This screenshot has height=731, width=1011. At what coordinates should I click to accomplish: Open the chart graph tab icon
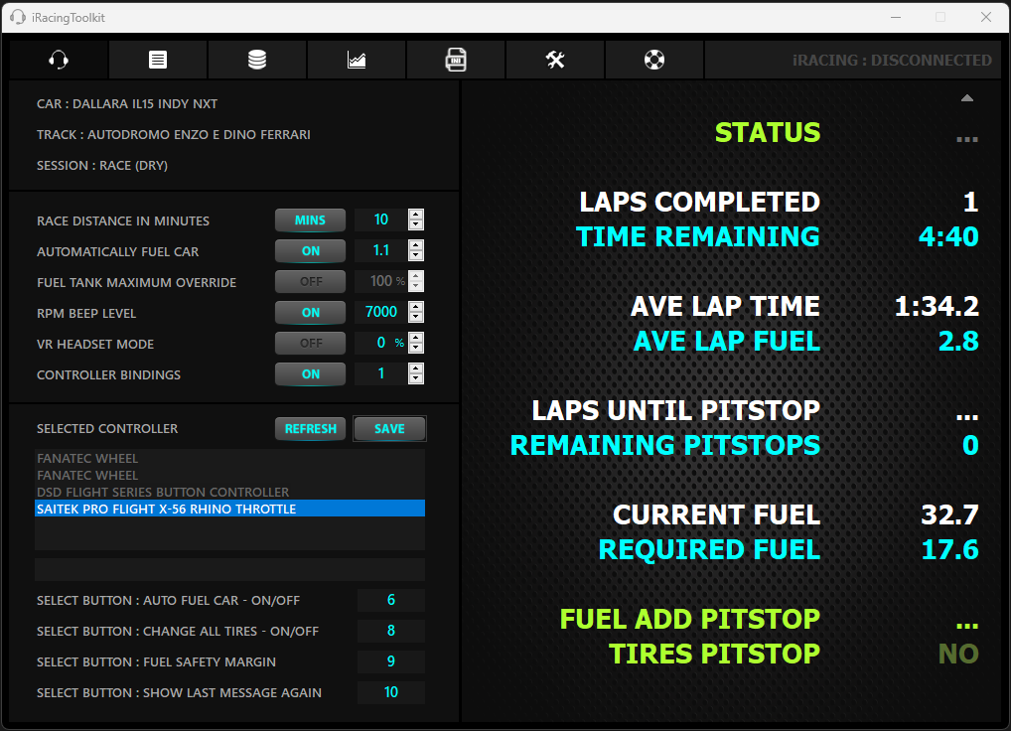pyautogui.click(x=357, y=60)
